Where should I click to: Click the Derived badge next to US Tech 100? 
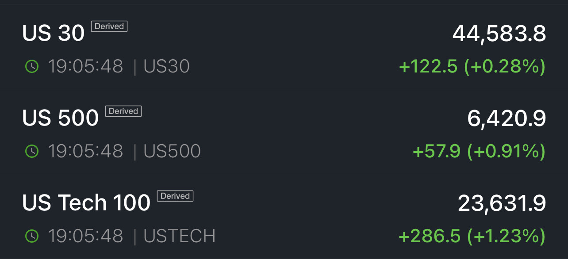point(175,196)
